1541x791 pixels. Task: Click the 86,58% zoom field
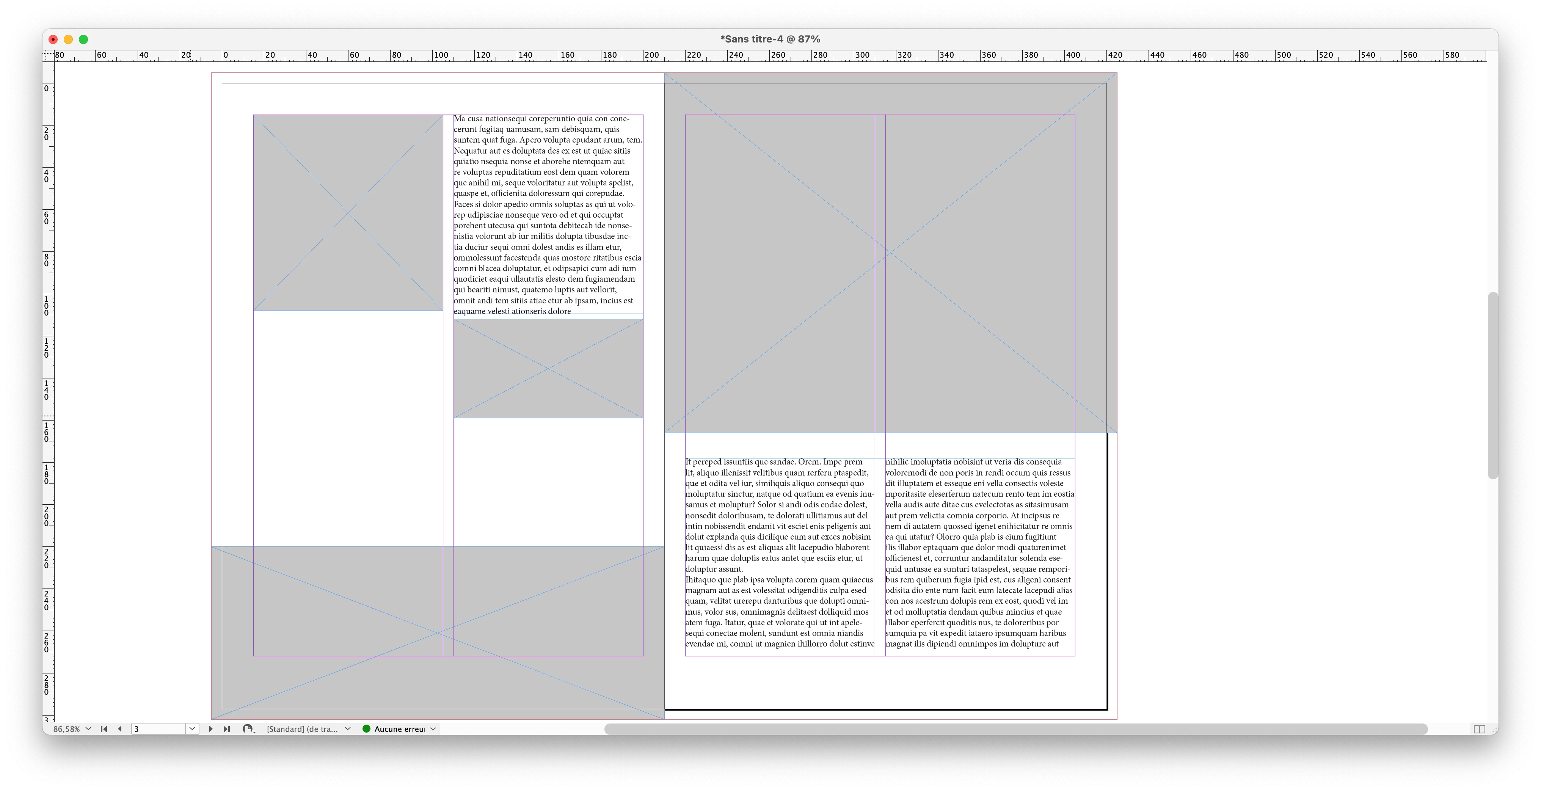tap(66, 729)
